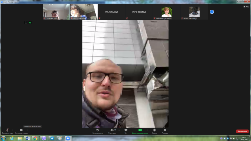This screenshot has height=141, width=251.
Task: Expand the arrow beside Participants
Action: [x=119, y=130]
